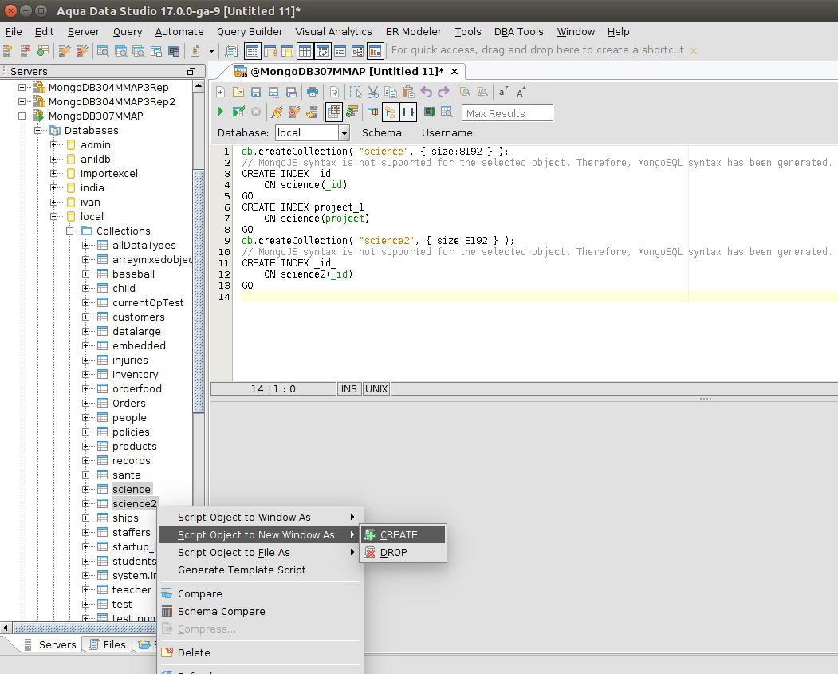This screenshot has width=838, height=674.
Task: Click the Servers tree scroll up arrow
Action: coord(199,85)
